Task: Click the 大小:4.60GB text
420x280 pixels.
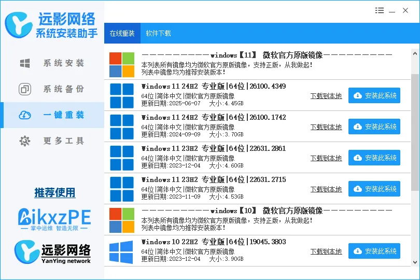Action: 226,165
